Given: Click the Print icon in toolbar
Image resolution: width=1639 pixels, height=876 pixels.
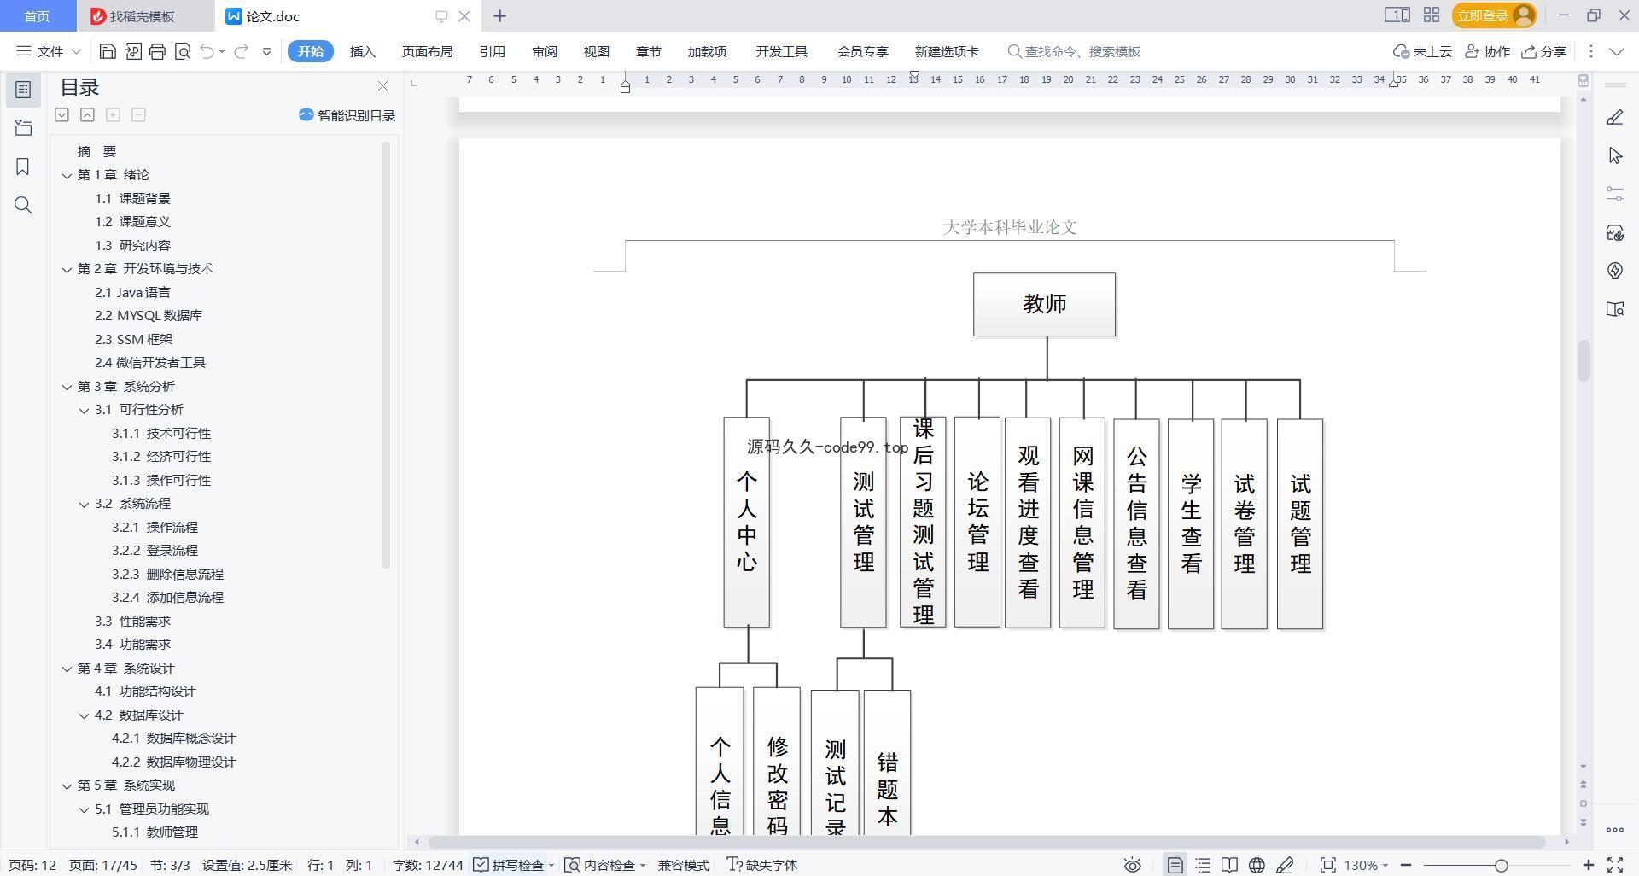Looking at the screenshot, I should 157,51.
